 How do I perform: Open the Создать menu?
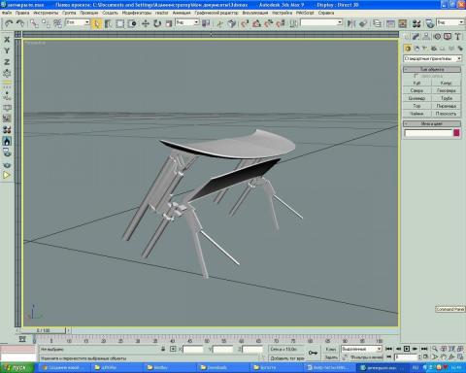110,13
